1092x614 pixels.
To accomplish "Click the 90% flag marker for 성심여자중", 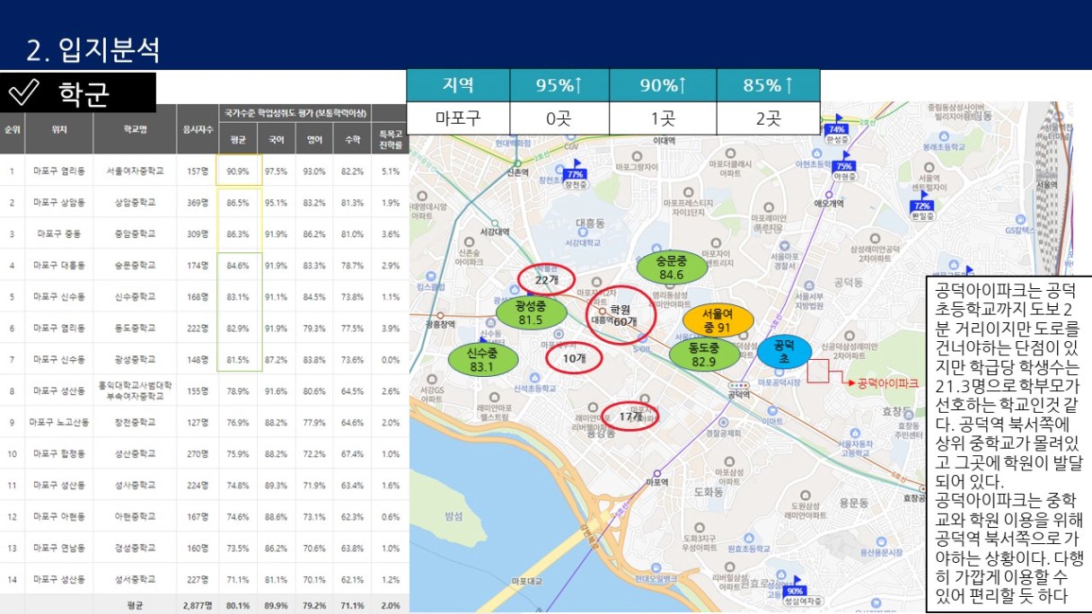I will point(794,591).
